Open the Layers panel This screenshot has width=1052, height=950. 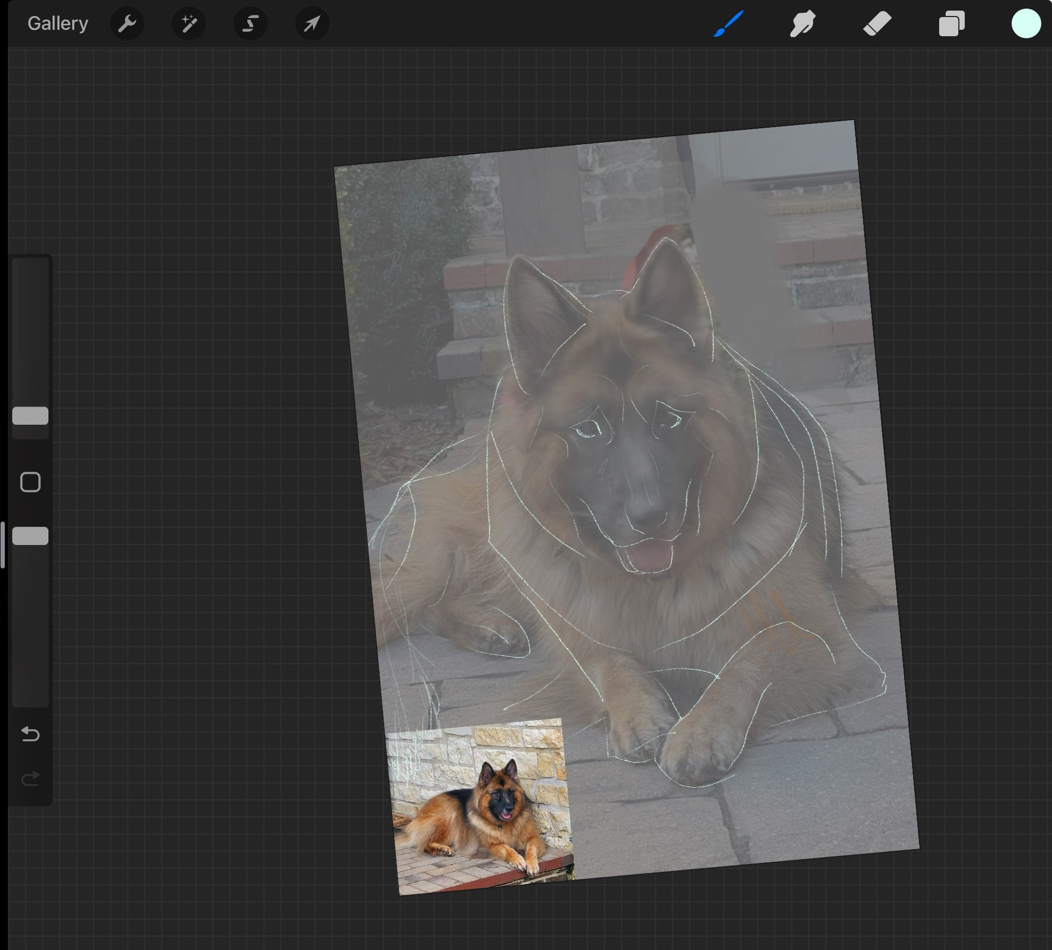pyautogui.click(x=952, y=24)
